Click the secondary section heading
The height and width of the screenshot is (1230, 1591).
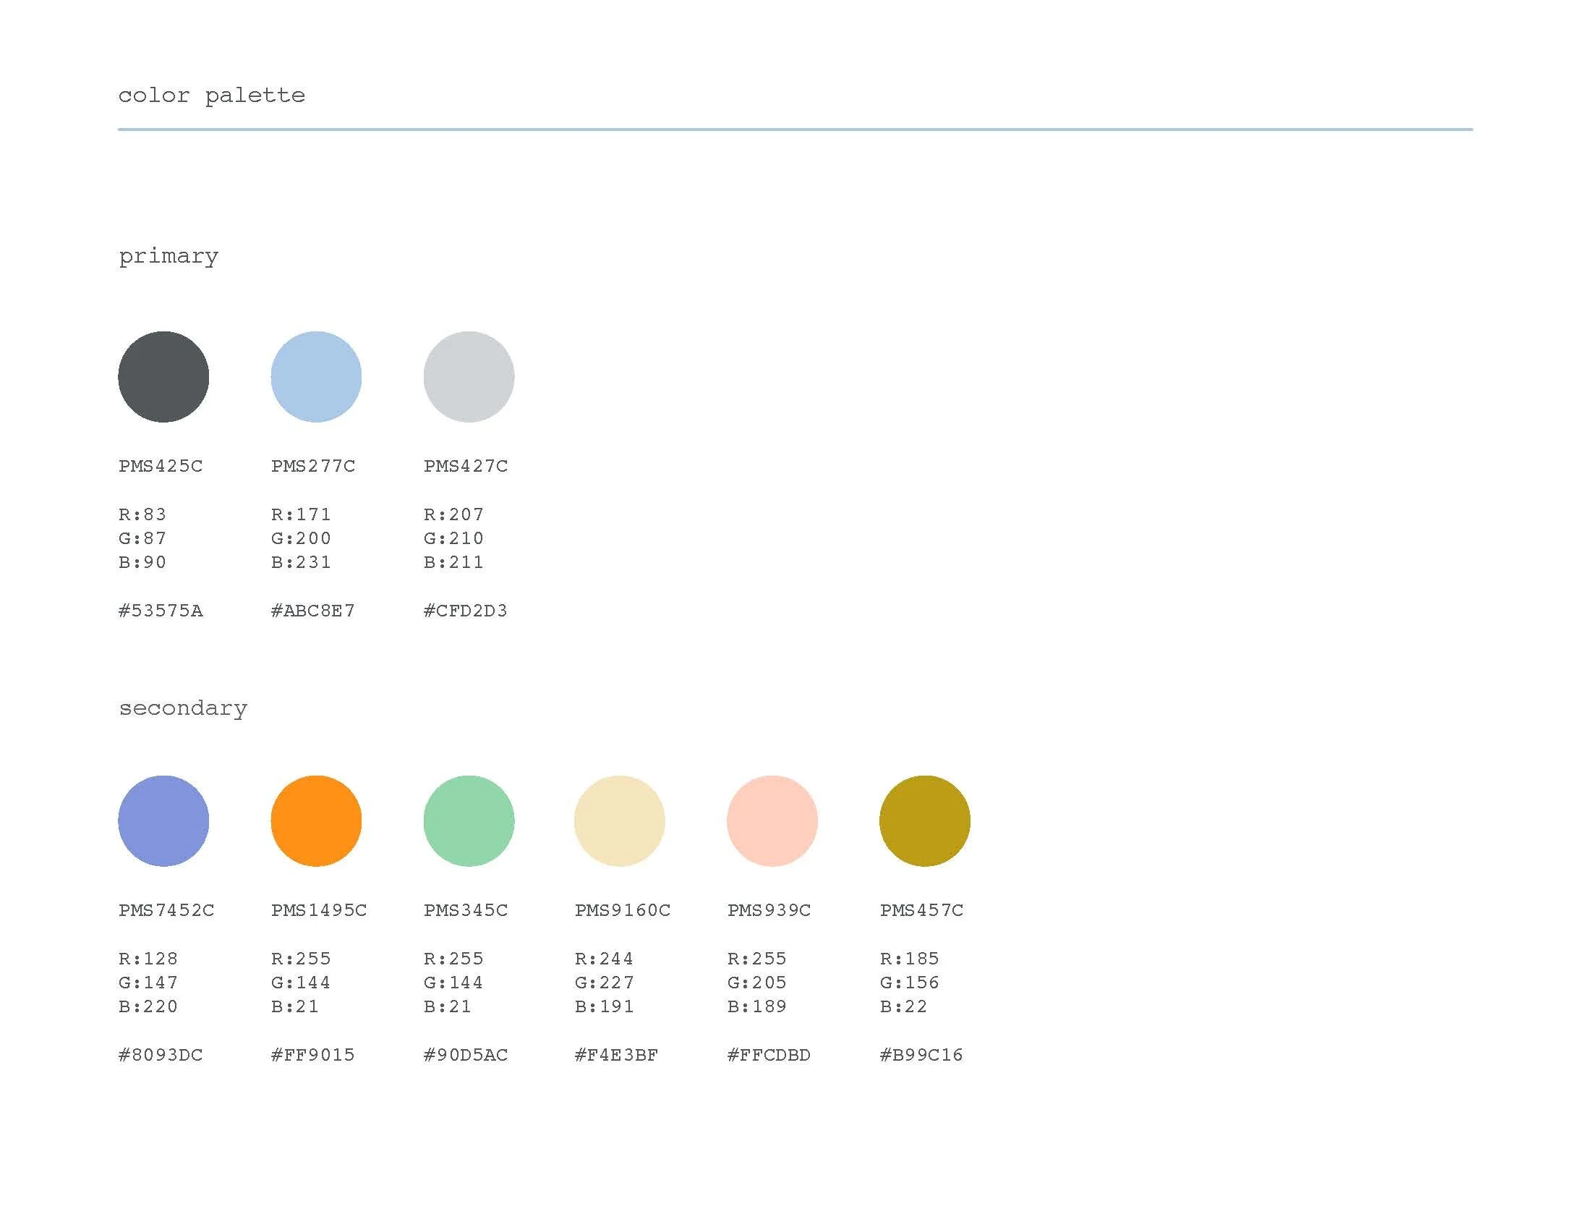[x=184, y=707]
